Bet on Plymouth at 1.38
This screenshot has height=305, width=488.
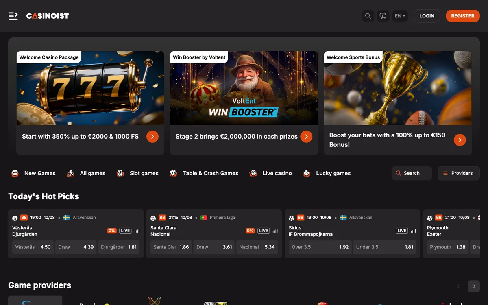coord(448,247)
